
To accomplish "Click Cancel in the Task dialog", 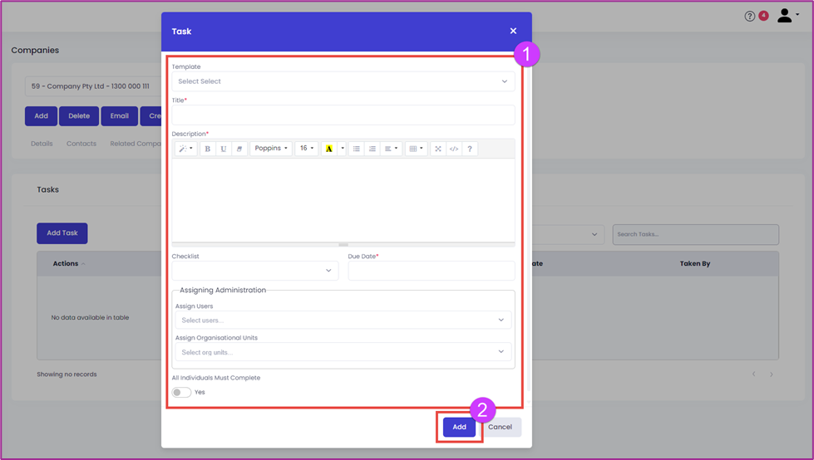I will point(500,427).
